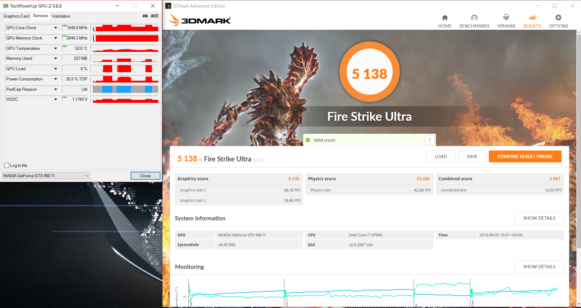This screenshot has width=581, height=308.
Task: Click the 52.0 °C temperature value
Action: tap(75, 48)
